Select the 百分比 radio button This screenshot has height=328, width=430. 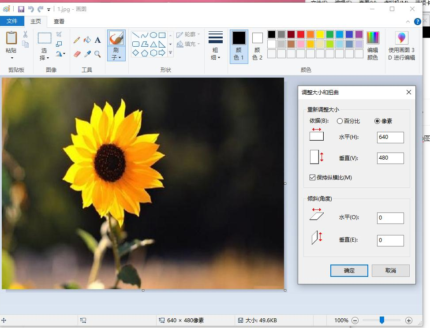(x=340, y=121)
